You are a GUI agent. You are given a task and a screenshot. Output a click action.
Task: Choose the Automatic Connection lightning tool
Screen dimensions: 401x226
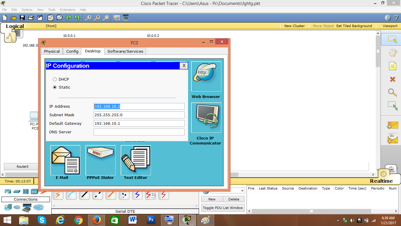pos(58,195)
